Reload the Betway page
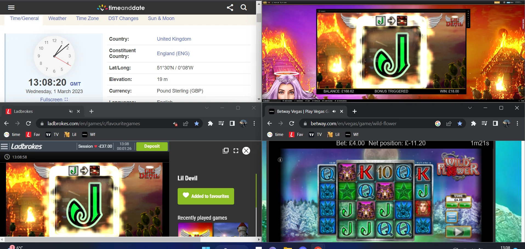The height and width of the screenshot is (249, 525). [x=292, y=124]
